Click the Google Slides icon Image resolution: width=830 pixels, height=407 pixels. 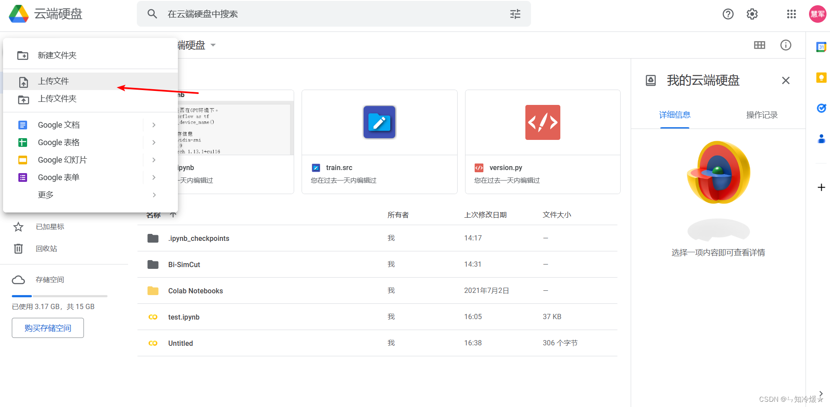coord(23,160)
